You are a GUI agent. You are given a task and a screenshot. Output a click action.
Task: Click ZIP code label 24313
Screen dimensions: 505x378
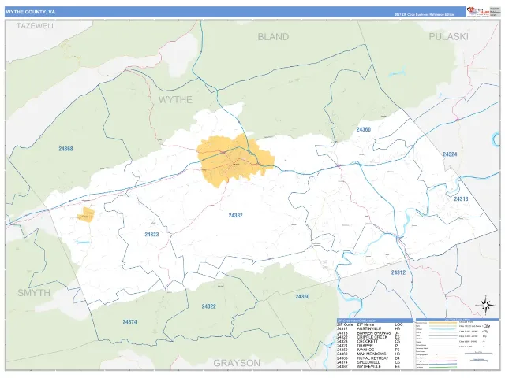tap(461, 199)
